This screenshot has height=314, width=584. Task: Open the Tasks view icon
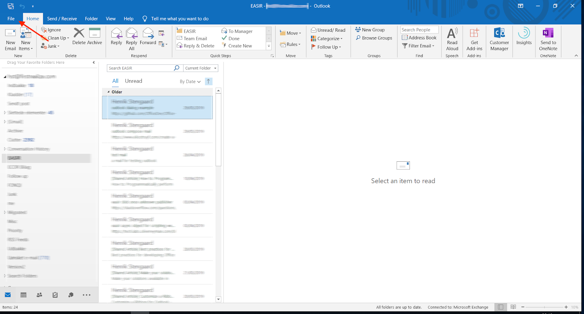click(55, 295)
